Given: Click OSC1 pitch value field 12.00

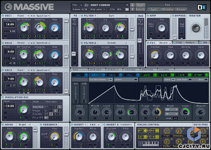Looking at the screenshot, I should click(10, 24).
